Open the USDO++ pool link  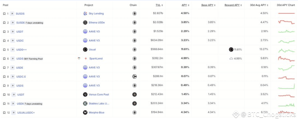coord(21,49)
